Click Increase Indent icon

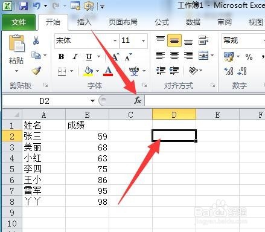(174, 70)
